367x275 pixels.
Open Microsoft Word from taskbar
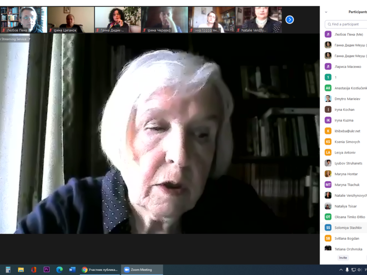tap(72, 269)
